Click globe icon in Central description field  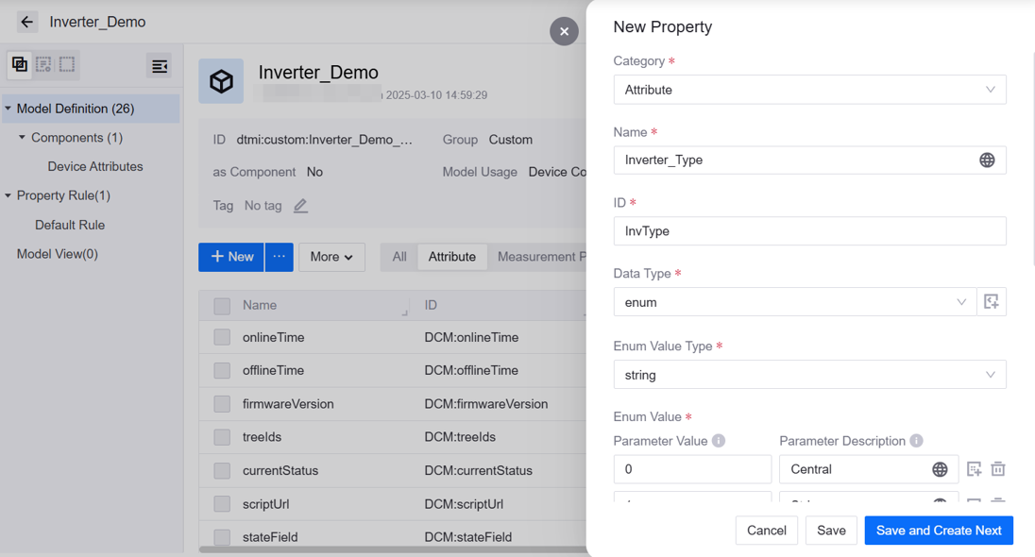[940, 469]
